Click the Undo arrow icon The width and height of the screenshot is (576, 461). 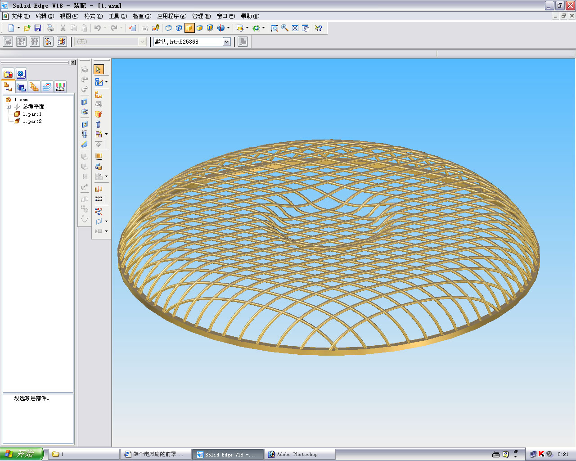(x=98, y=28)
